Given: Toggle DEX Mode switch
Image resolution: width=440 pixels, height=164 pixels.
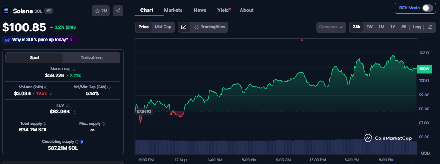Looking at the screenshot, I should (x=428, y=8).
